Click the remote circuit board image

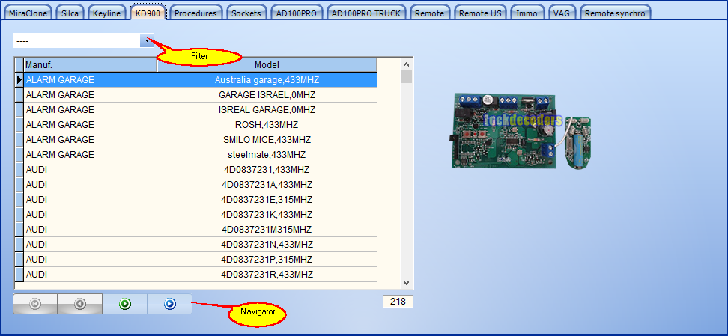521,130
